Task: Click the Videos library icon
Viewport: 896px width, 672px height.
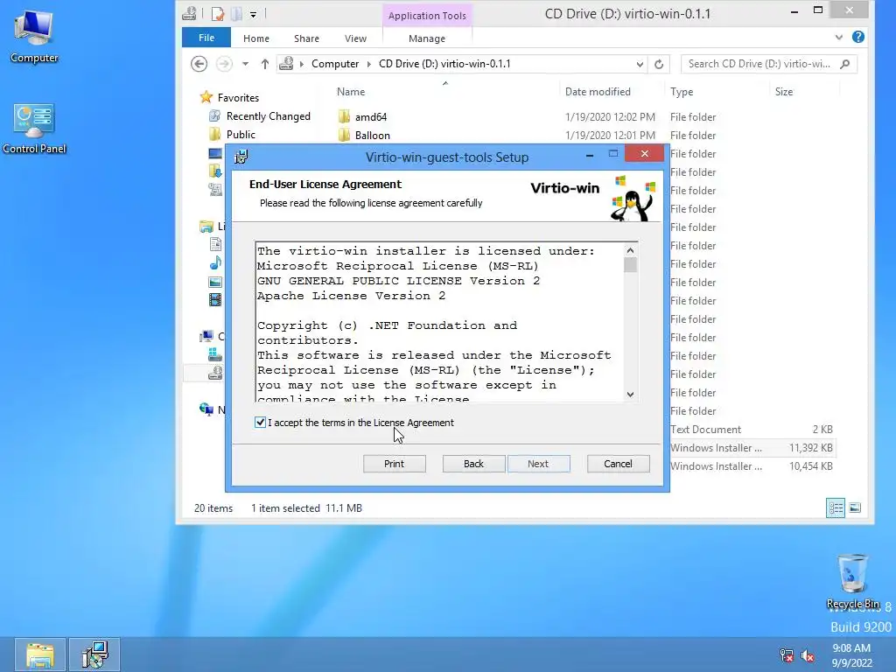Action: tap(215, 300)
